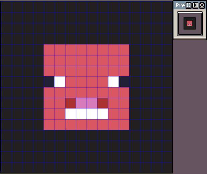The image size is (207, 174).
Task: Click the right pink pixel of the mouth
Action: point(92,103)
